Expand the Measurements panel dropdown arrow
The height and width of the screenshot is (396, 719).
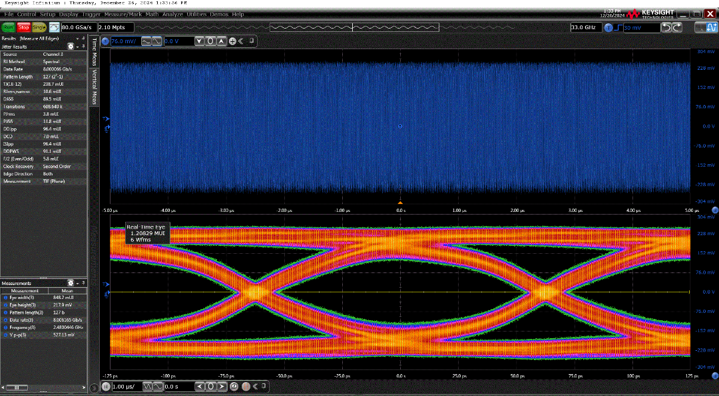[79, 283]
